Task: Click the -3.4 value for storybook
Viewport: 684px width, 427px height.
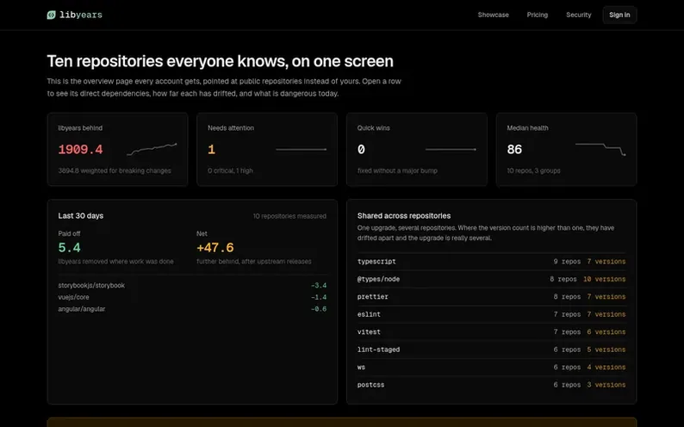Action: [x=319, y=286]
